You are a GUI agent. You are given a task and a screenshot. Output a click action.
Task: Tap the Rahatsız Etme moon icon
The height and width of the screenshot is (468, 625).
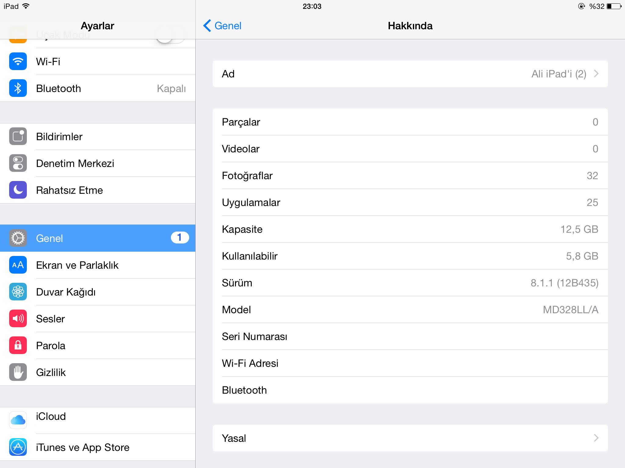click(18, 190)
